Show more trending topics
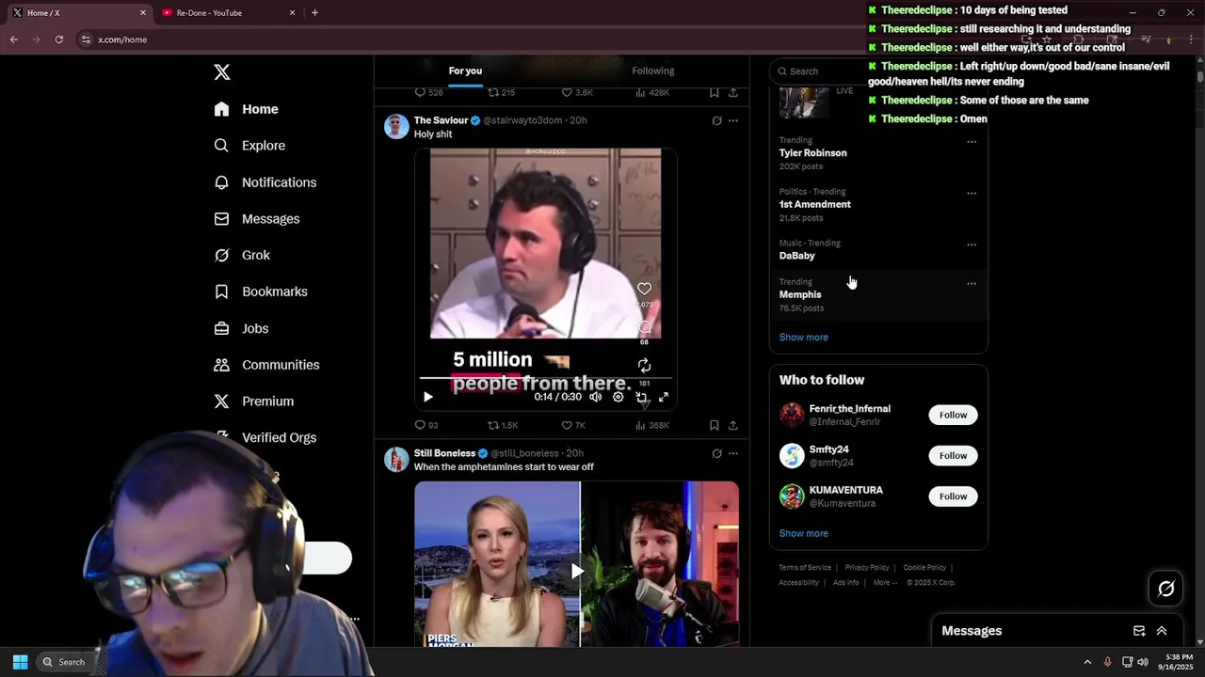The image size is (1205, 677). pyautogui.click(x=803, y=338)
